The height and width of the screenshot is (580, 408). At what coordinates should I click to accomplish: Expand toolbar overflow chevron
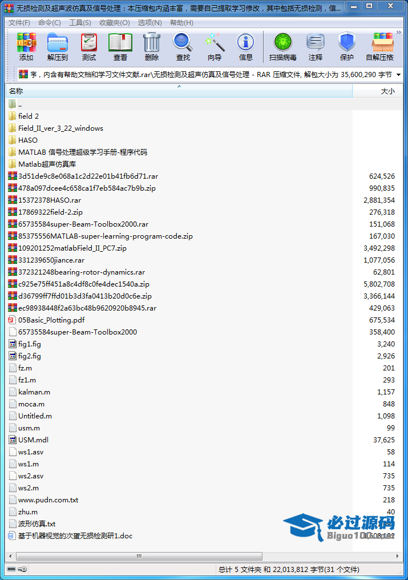coord(398,33)
